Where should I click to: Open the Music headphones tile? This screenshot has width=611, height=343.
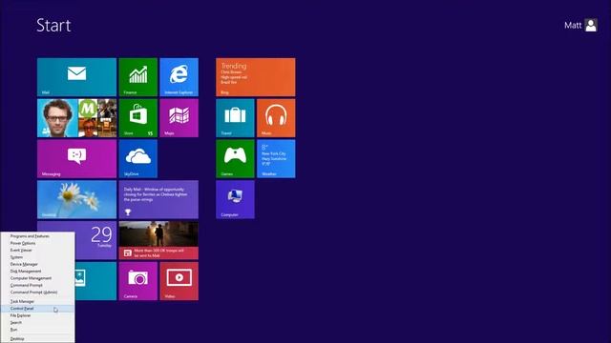point(276,118)
